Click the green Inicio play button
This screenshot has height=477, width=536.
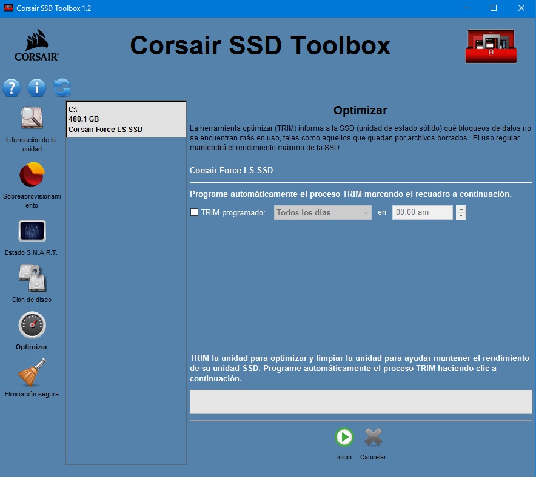pyautogui.click(x=344, y=437)
